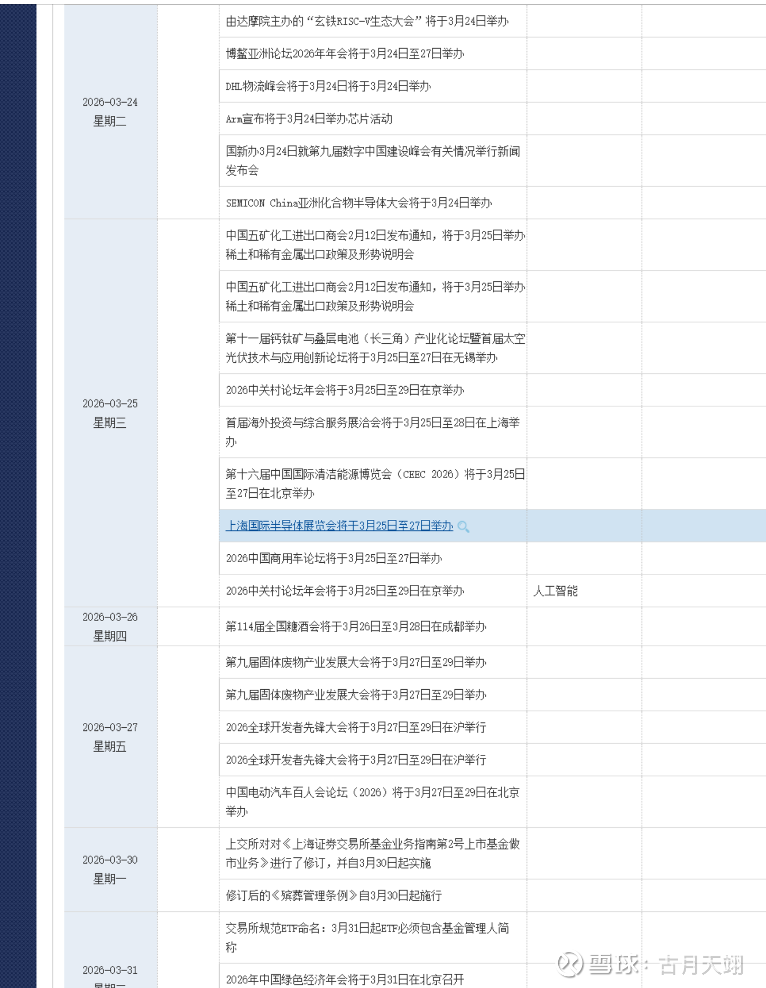Select the 2026-03-26 date cell
The image size is (766, 988).
click(110, 627)
